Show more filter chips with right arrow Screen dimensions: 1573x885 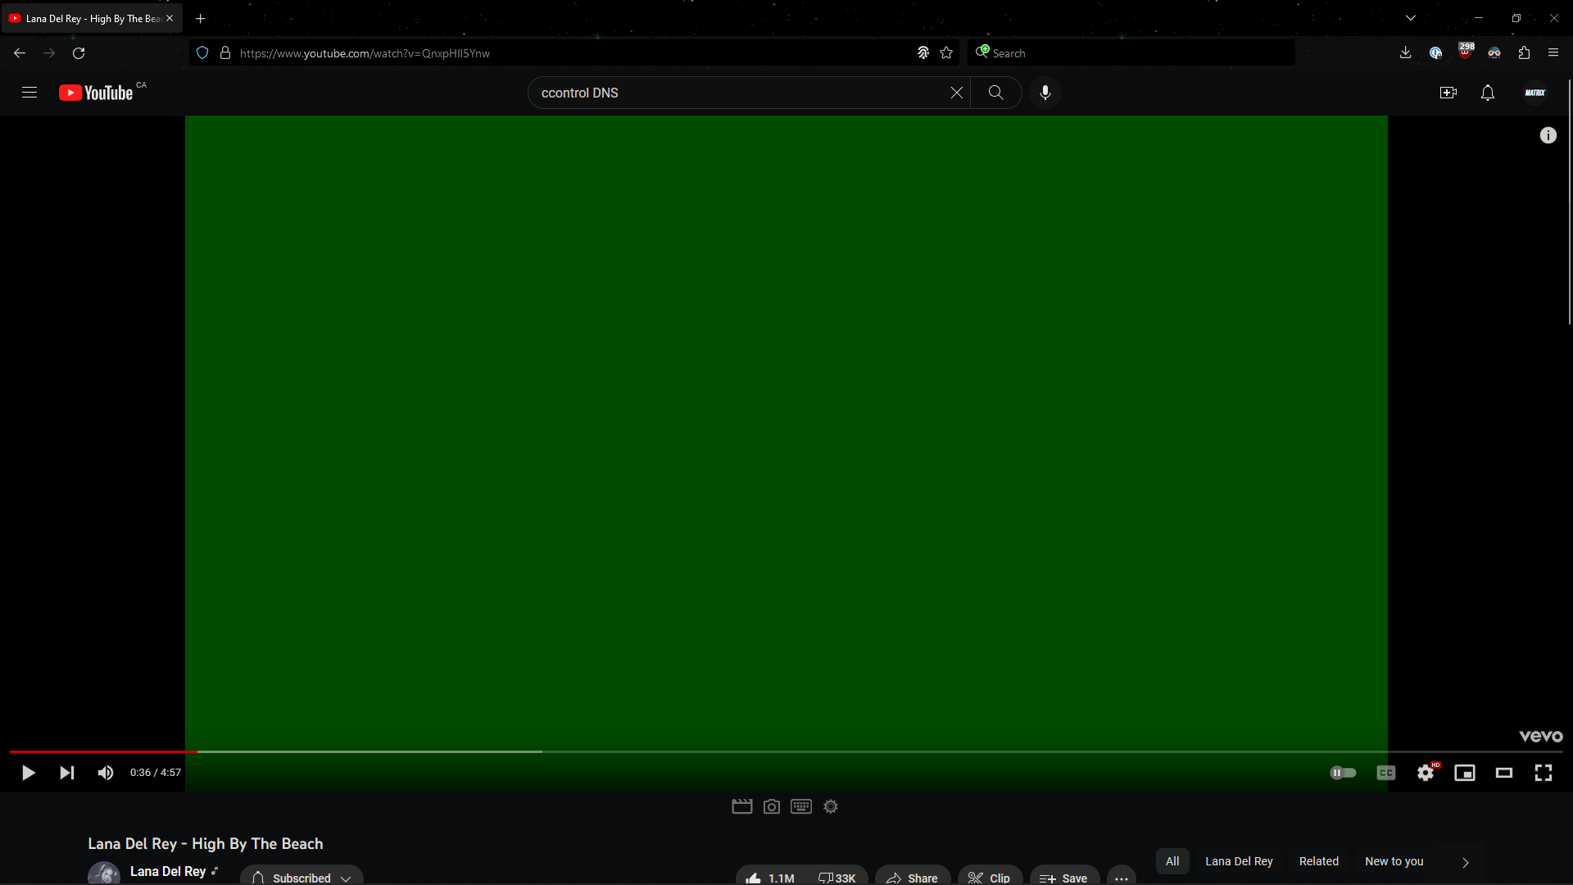pyautogui.click(x=1465, y=862)
